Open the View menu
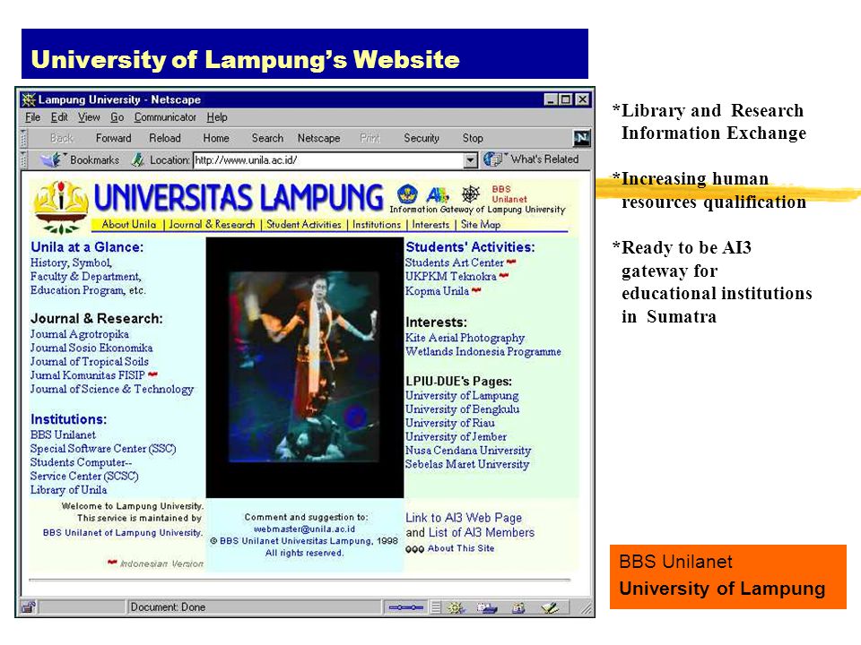861x645 pixels. pyautogui.click(x=89, y=116)
